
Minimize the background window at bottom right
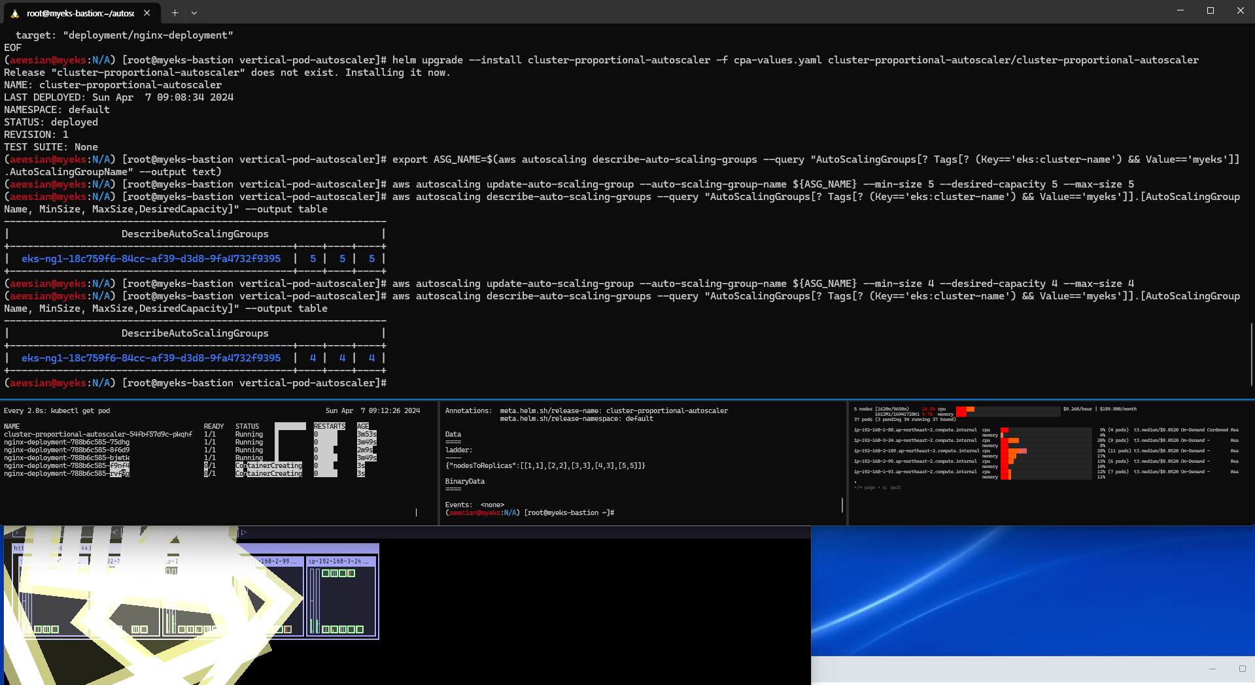[1212, 669]
